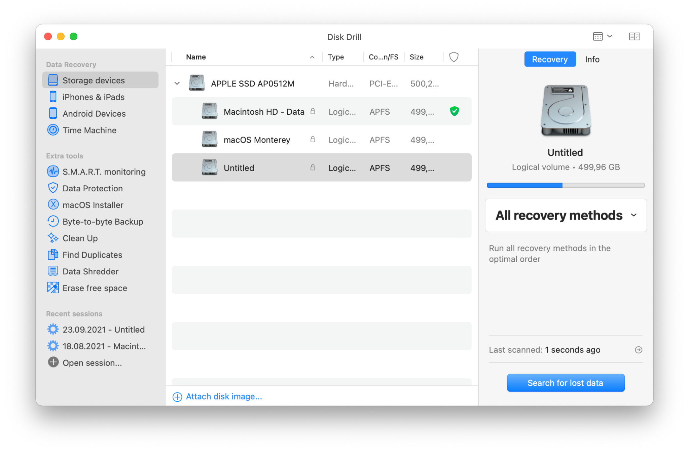Click the view mode grid icon in title bar

pyautogui.click(x=597, y=36)
